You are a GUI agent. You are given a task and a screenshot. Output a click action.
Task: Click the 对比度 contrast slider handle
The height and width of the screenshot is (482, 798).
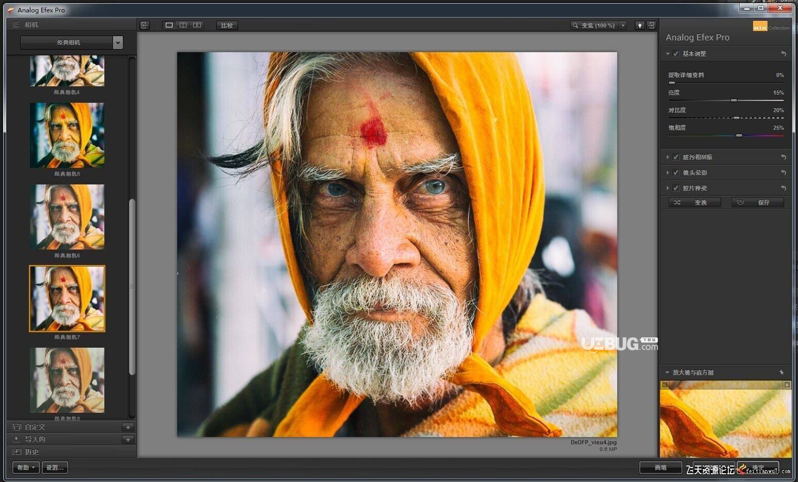737,118
